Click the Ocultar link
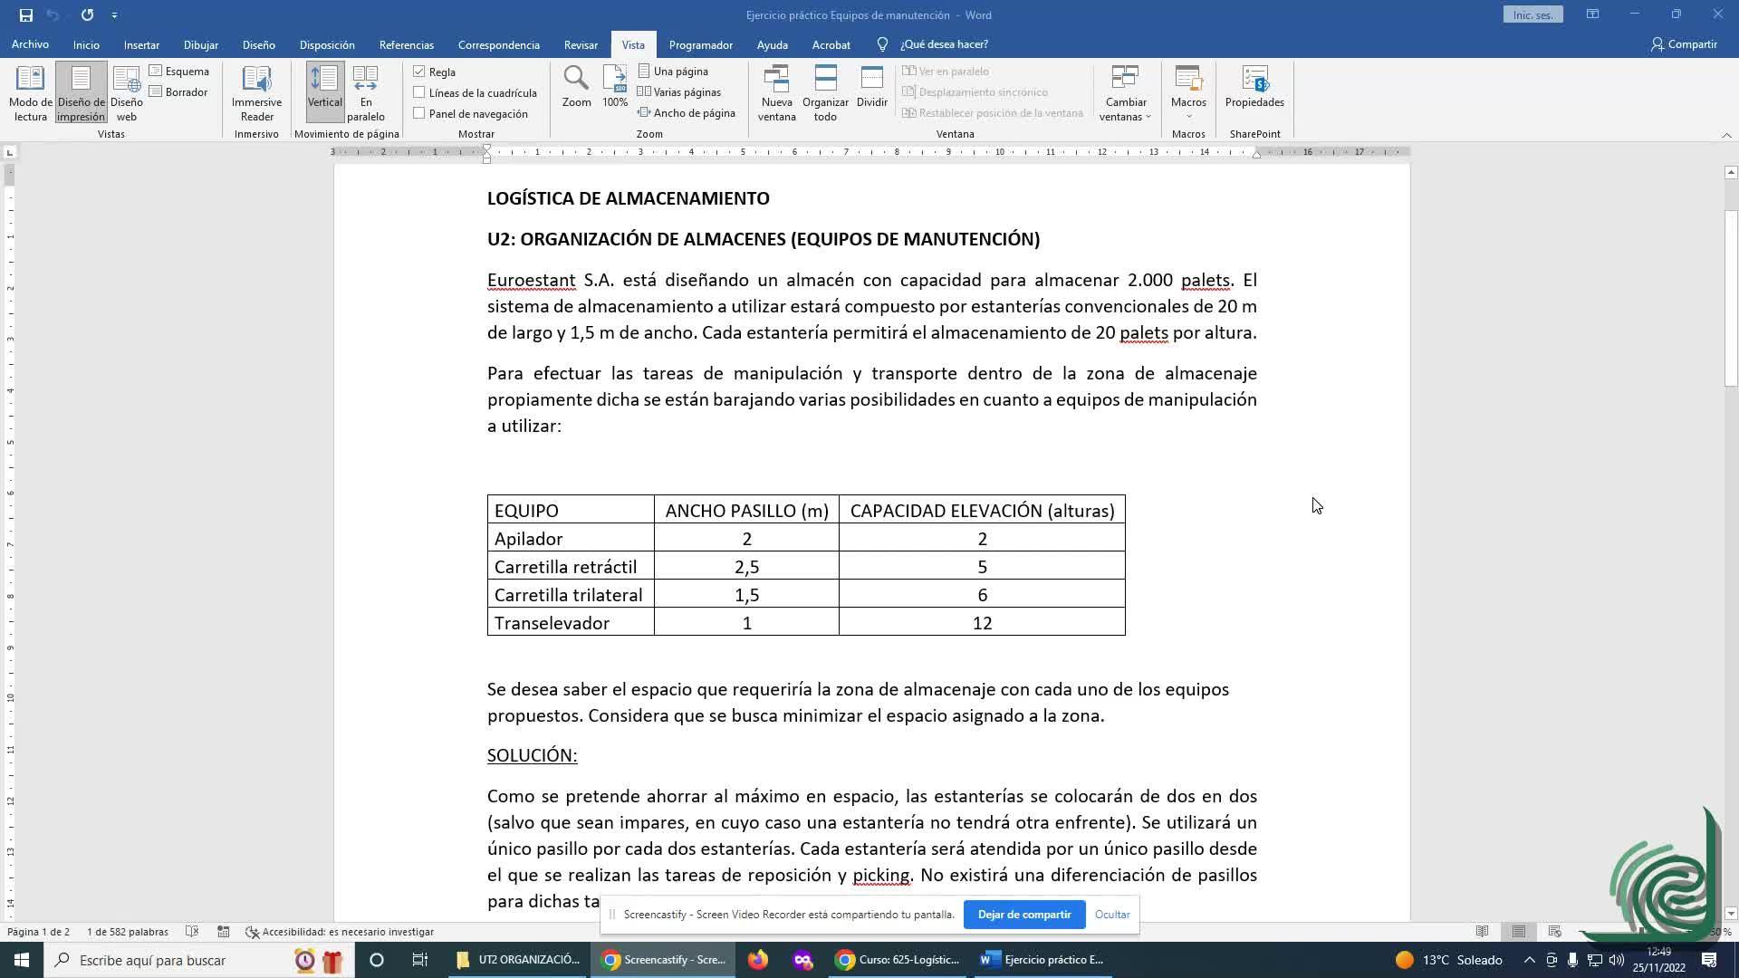Viewport: 1739px width, 978px height. 1111,915
